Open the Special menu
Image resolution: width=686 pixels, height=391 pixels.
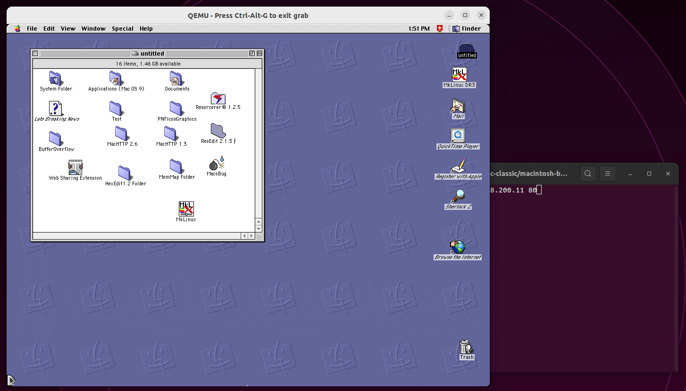(123, 28)
